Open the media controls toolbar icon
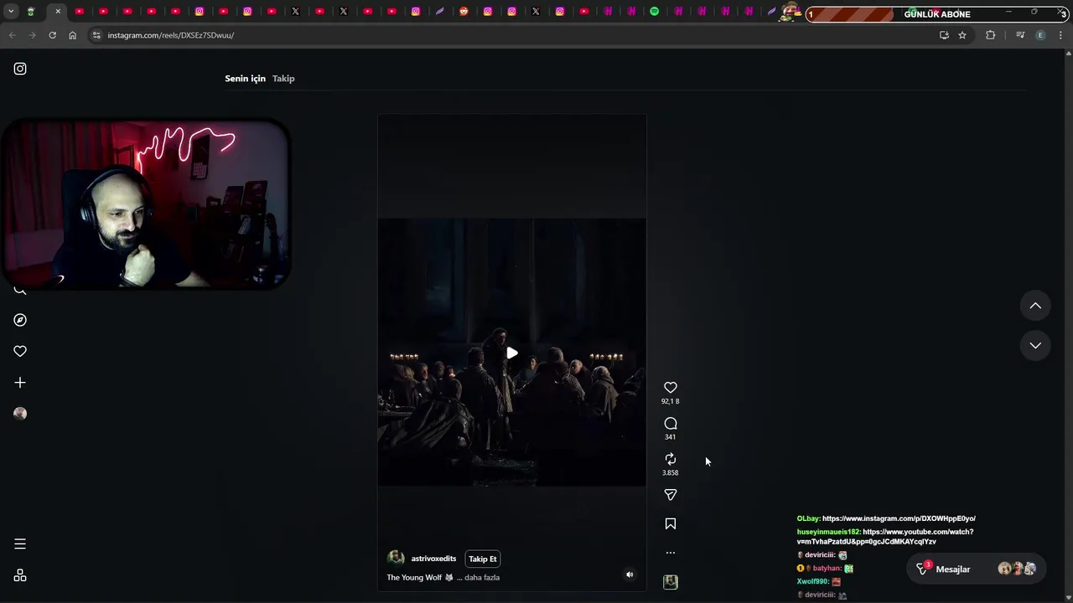 [1020, 35]
